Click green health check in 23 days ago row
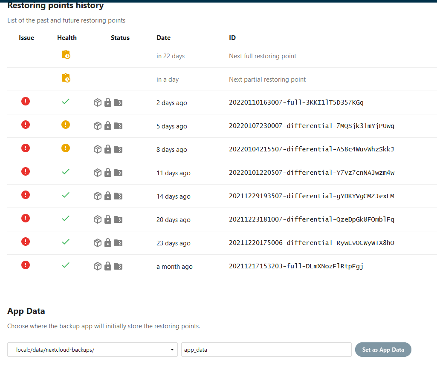Image resolution: width=437 pixels, height=367 pixels. point(66,242)
